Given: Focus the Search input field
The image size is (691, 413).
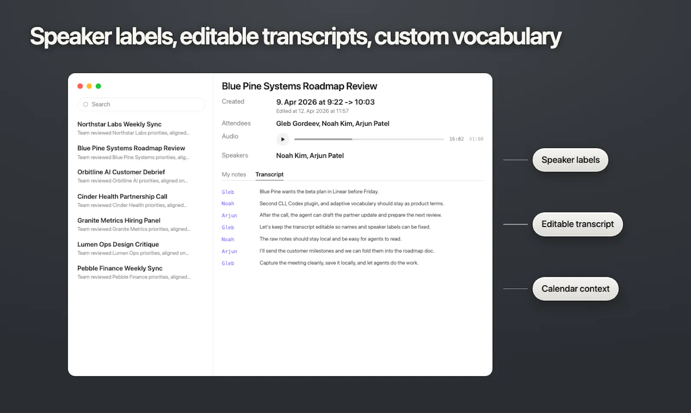Looking at the screenshot, I should (x=141, y=104).
